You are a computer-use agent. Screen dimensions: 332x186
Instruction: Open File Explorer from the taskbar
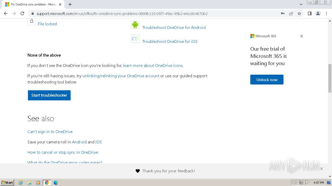(x=29, y=183)
